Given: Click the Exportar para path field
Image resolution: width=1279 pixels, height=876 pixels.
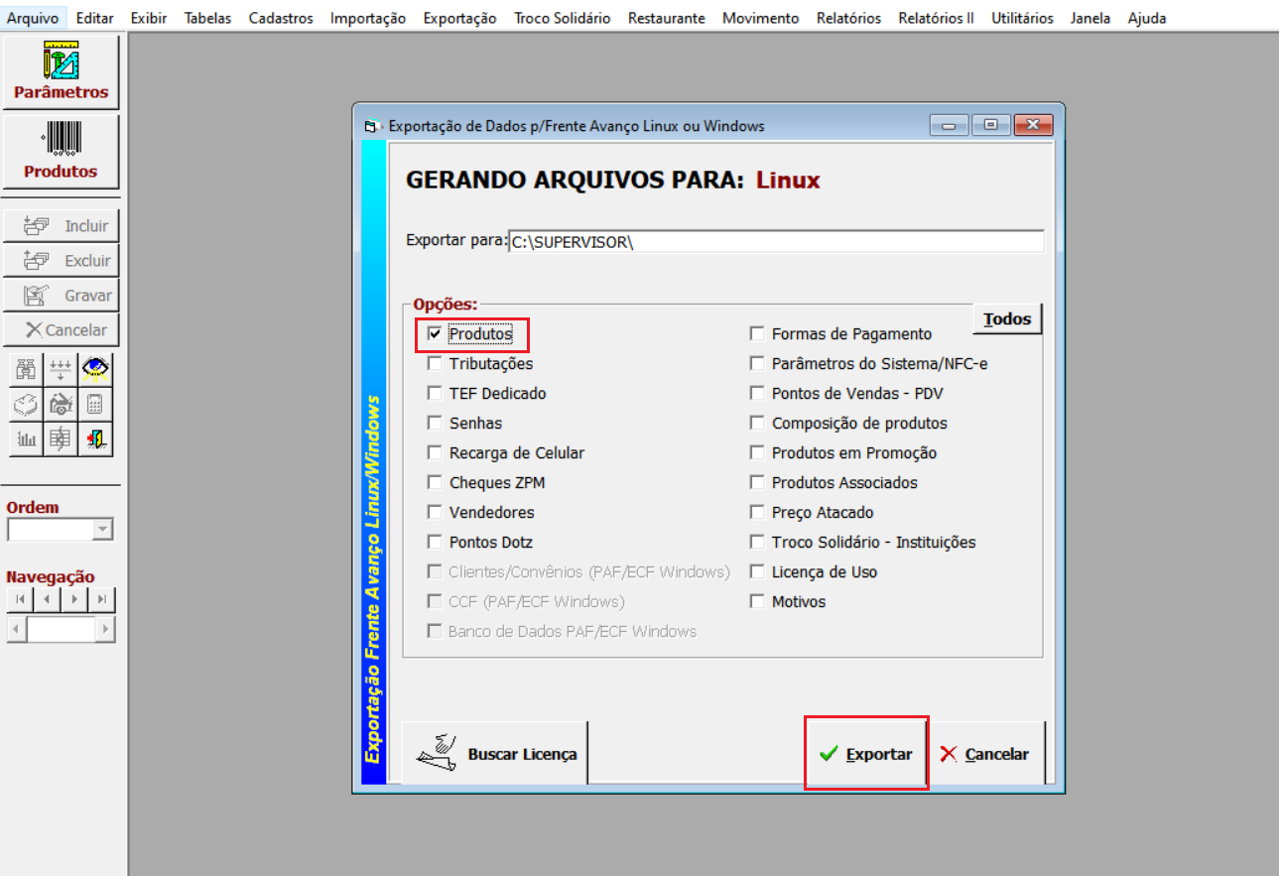Looking at the screenshot, I should pyautogui.click(x=775, y=242).
